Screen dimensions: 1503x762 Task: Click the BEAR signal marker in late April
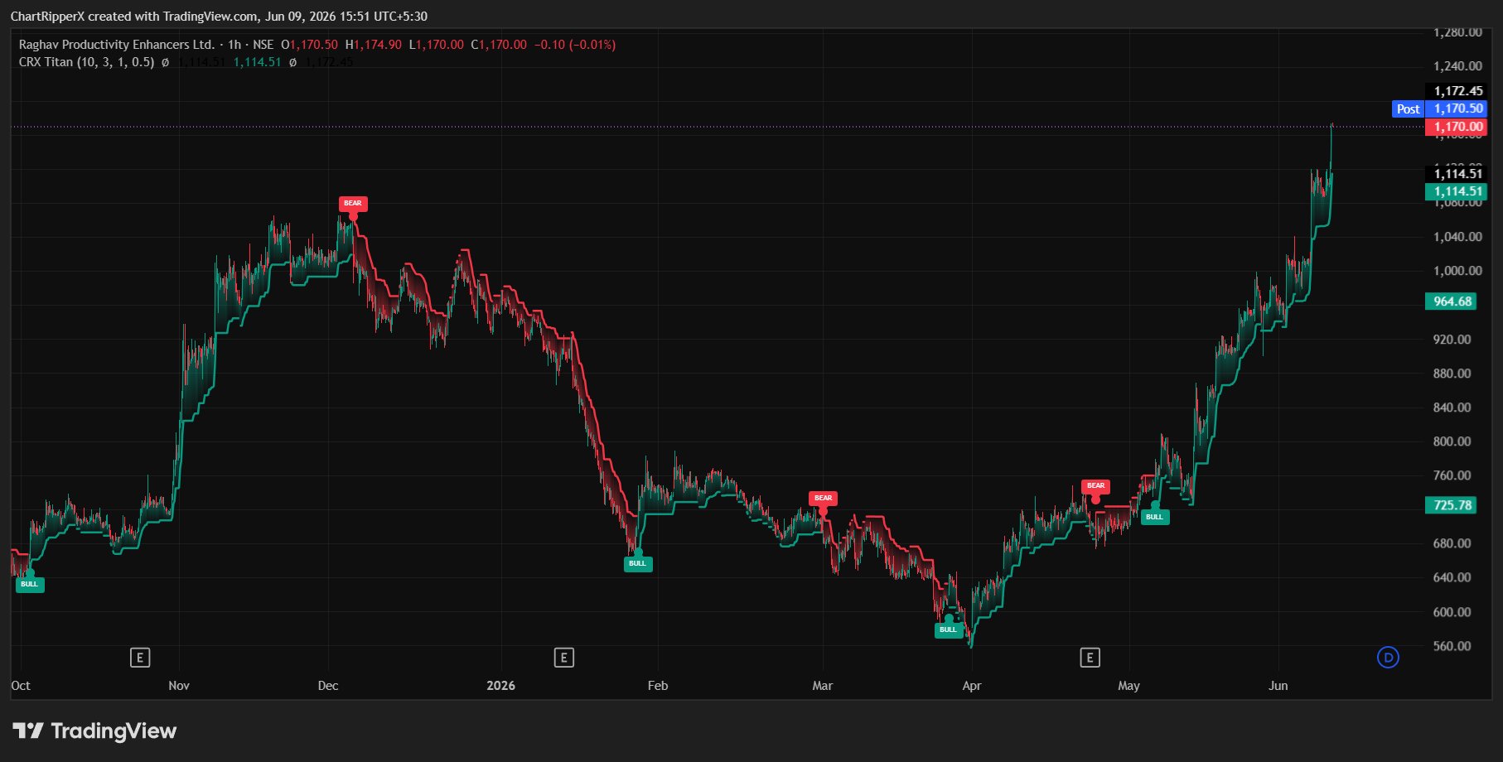click(1095, 486)
